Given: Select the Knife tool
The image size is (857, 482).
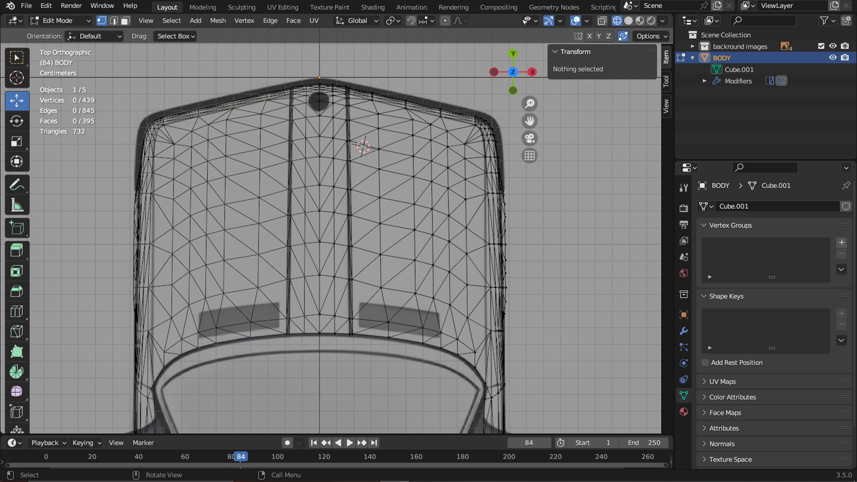Looking at the screenshot, I should (17, 332).
